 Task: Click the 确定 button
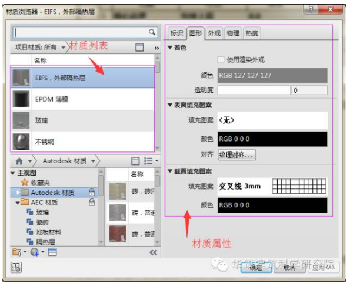coord(256,267)
